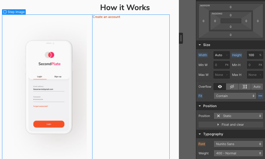Open the Position dropdown set to Static
The height and width of the screenshot is (159, 265).
(238, 116)
